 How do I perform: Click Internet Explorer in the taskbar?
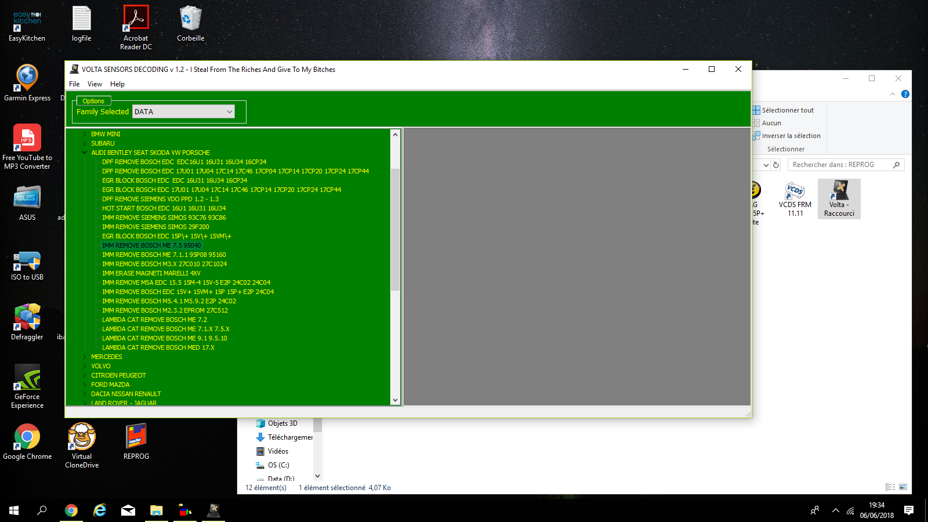[100, 510]
